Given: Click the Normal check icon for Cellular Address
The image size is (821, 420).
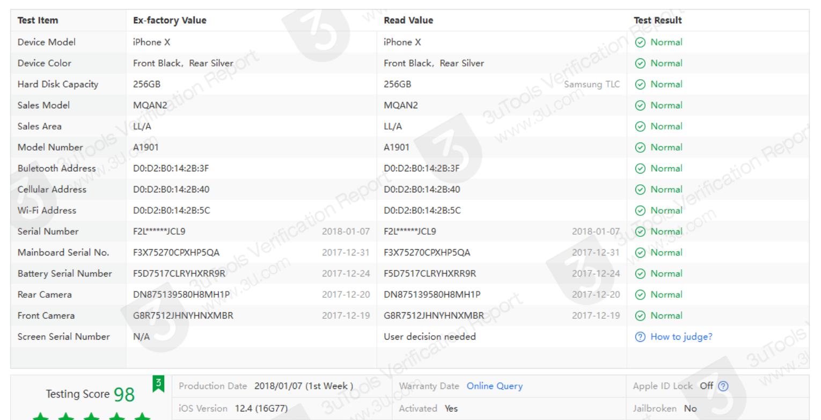Looking at the screenshot, I should pos(640,190).
